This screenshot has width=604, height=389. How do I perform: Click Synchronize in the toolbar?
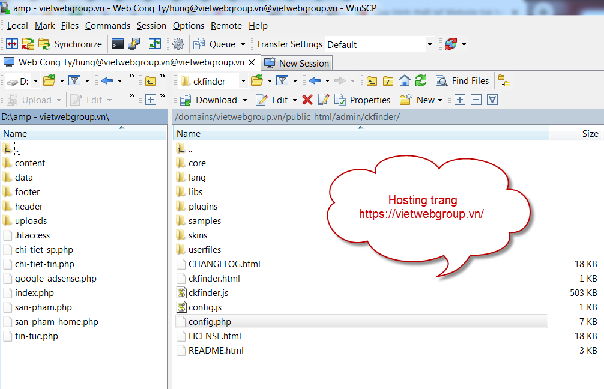point(71,44)
